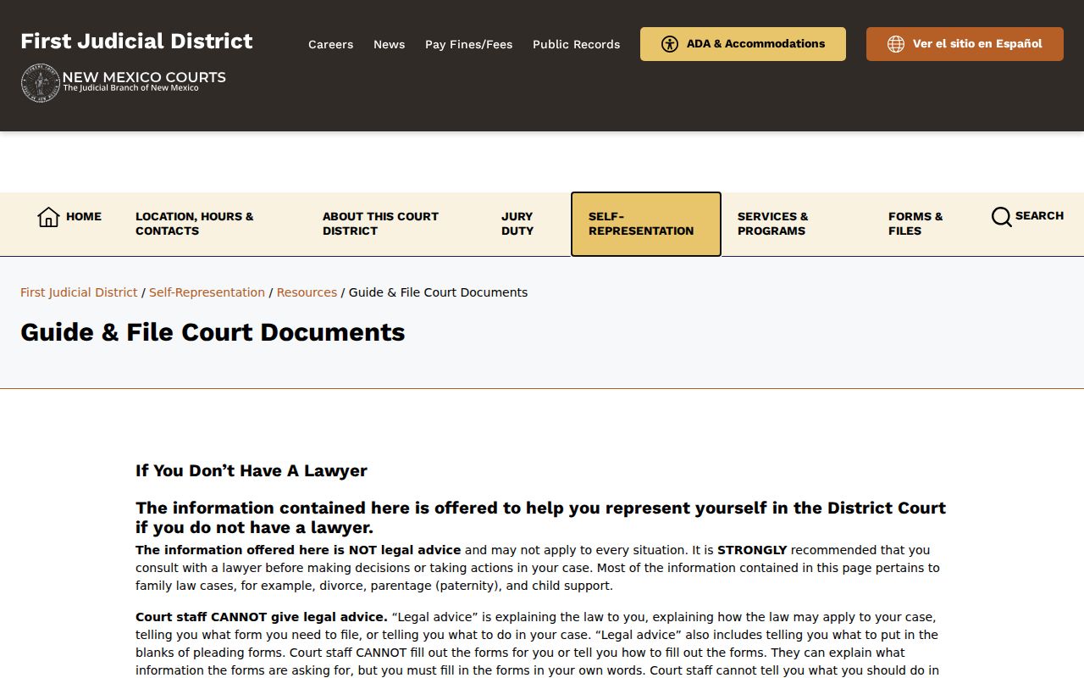Switch to Ver el sitio en Español

(965, 44)
